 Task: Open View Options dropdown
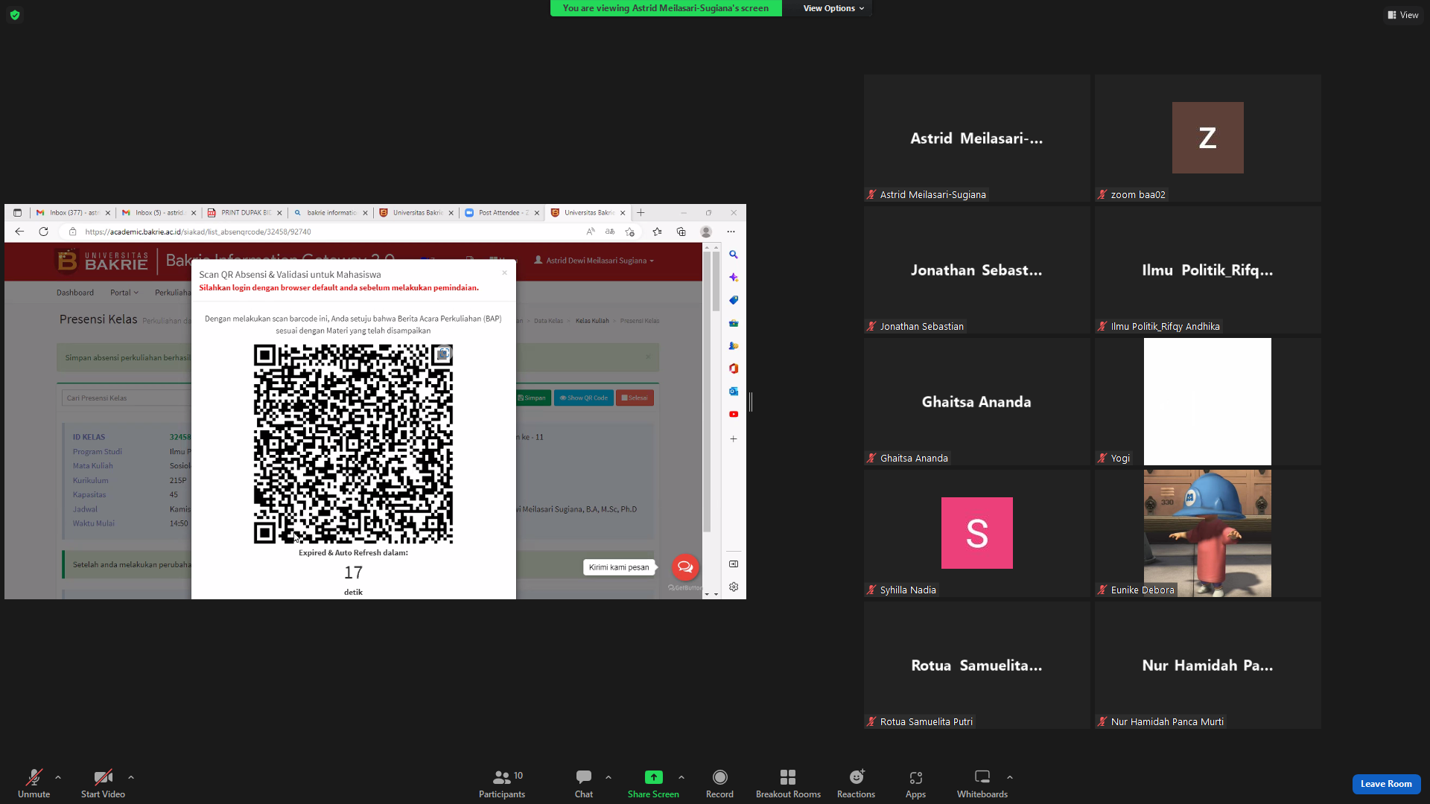click(x=833, y=8)
